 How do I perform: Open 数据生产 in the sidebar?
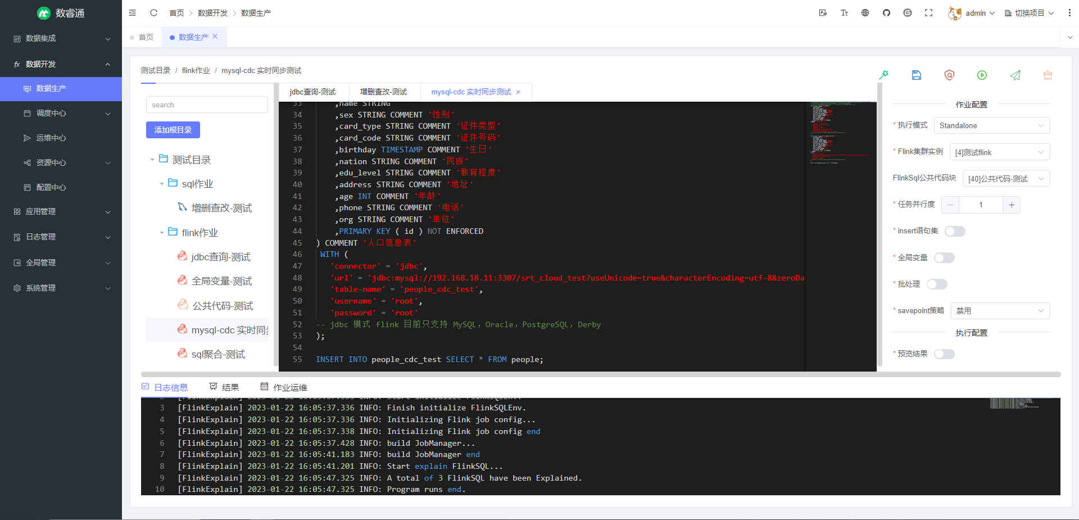[x=61, y=89]
